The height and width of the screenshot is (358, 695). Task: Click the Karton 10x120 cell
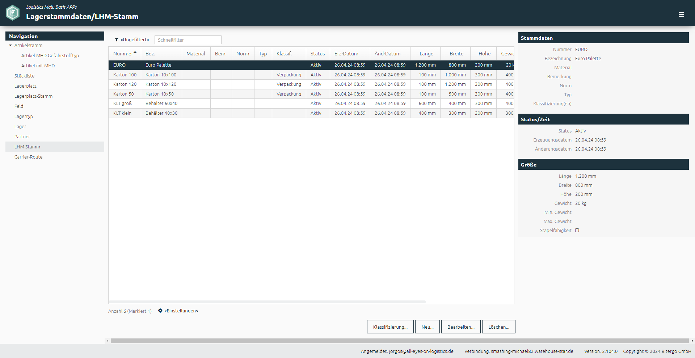coord(161,84)
